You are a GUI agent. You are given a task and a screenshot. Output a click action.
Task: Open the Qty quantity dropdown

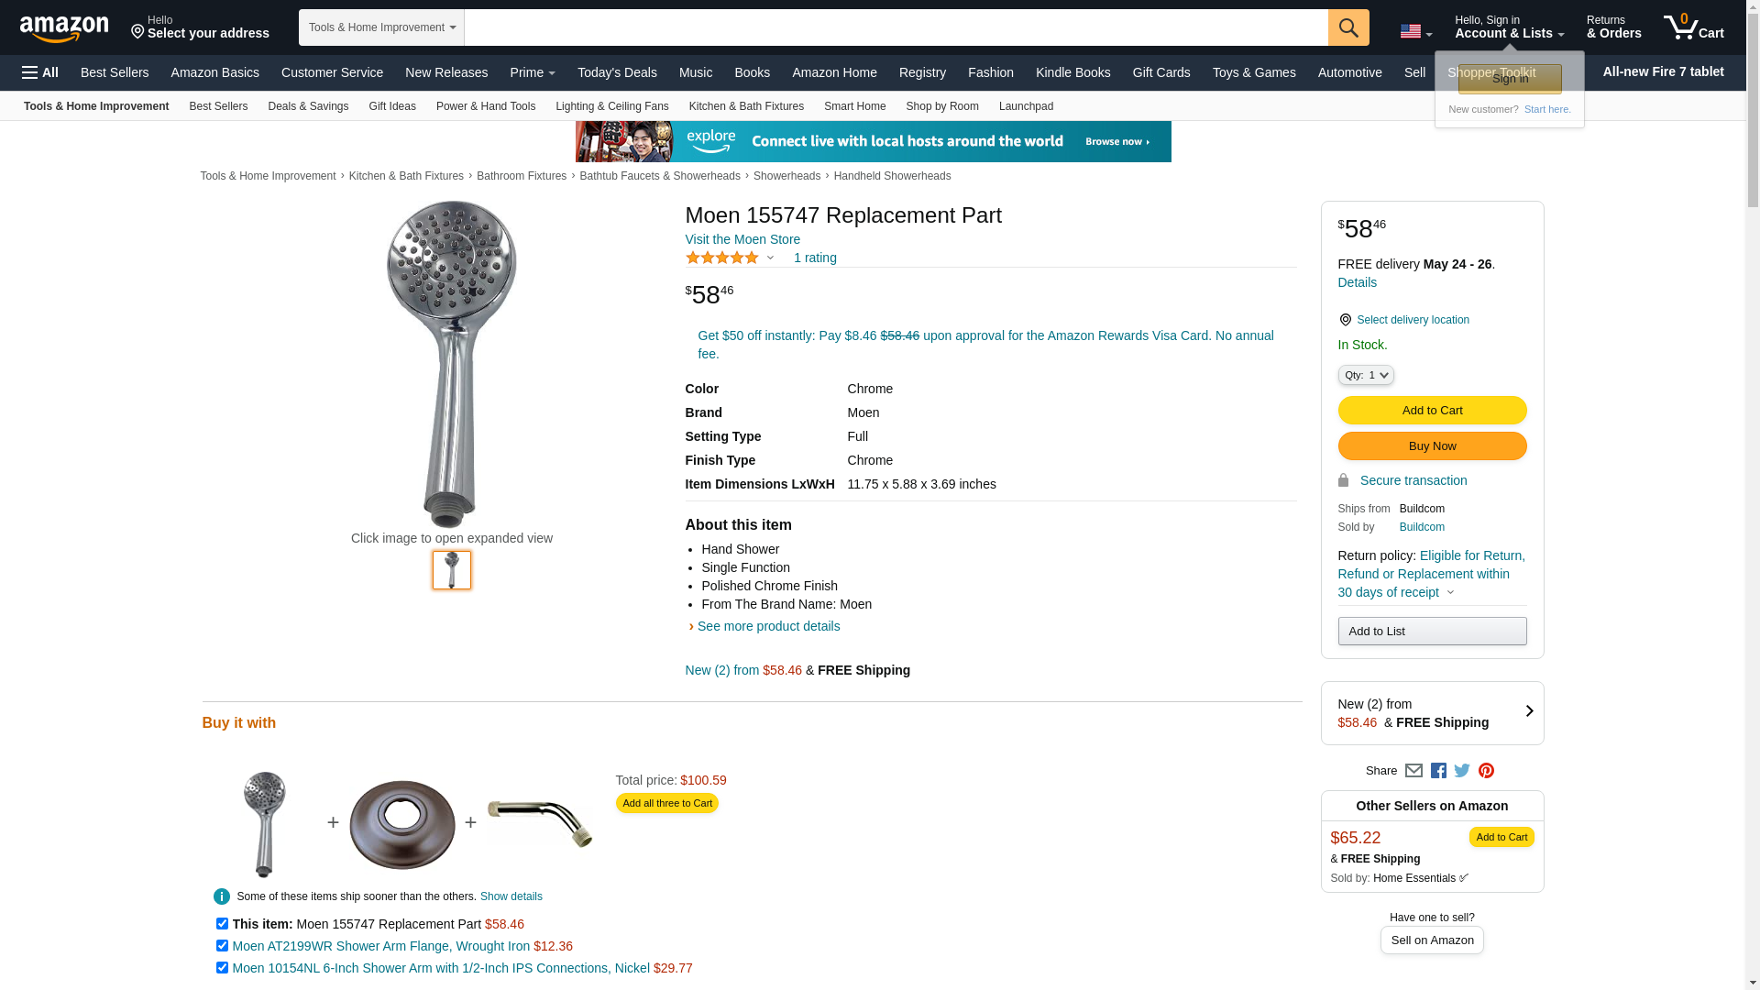pos(1366,375)
